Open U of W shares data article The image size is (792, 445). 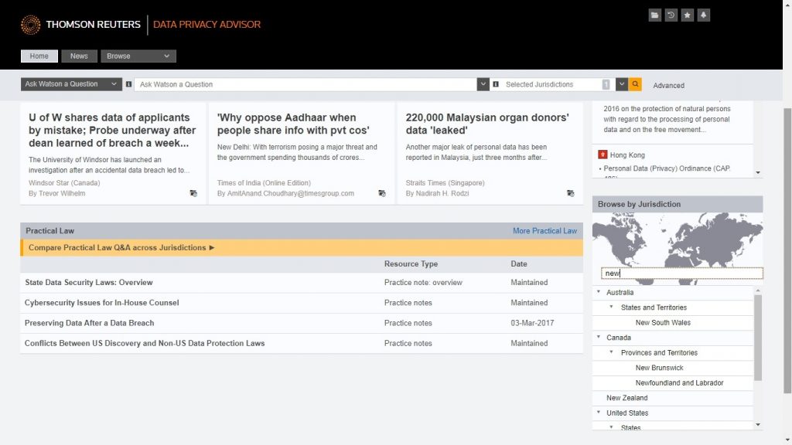[112, 130]
